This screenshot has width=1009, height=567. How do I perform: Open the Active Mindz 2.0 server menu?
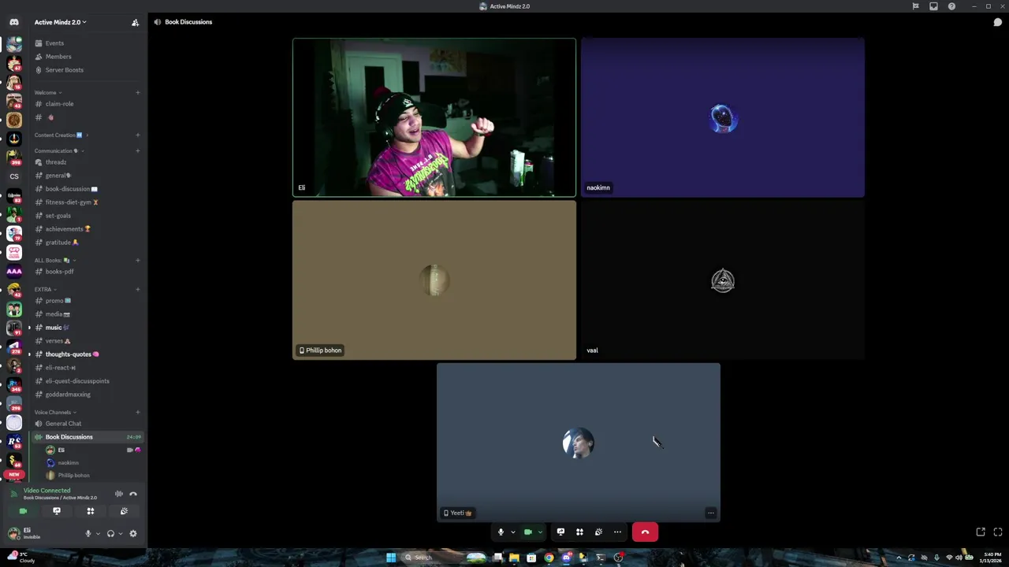coord(61,22)
